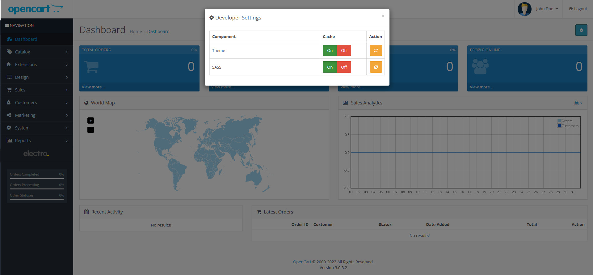Log out via the Logout link
Image resolution: width=593 pixels, height=275 pixels.
click(578, 9)
